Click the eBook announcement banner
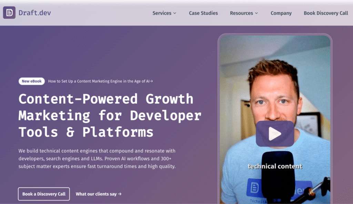This screenshot has width=353, height=204. (x=86, y=81)
